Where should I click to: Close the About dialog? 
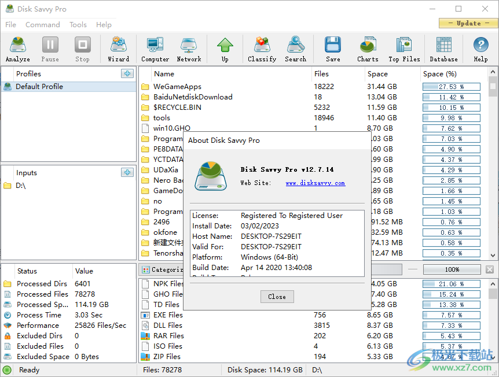point(277,297)
